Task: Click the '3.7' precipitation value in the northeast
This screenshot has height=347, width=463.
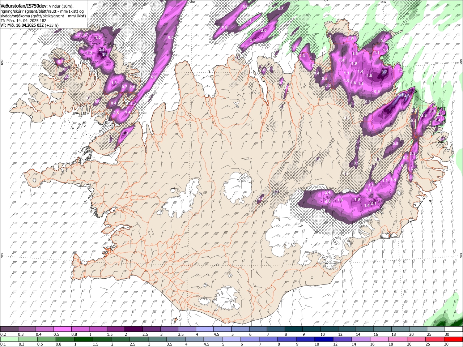Action: tap(384, 72)
